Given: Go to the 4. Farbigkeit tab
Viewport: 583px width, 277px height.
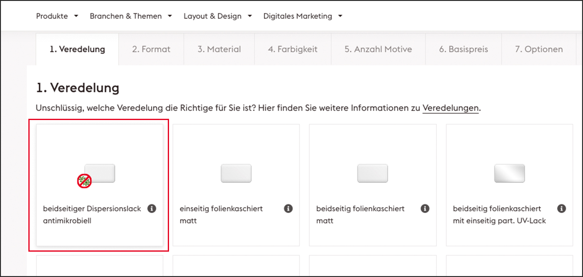Looking at the screenshot, I should click(293, 49).
